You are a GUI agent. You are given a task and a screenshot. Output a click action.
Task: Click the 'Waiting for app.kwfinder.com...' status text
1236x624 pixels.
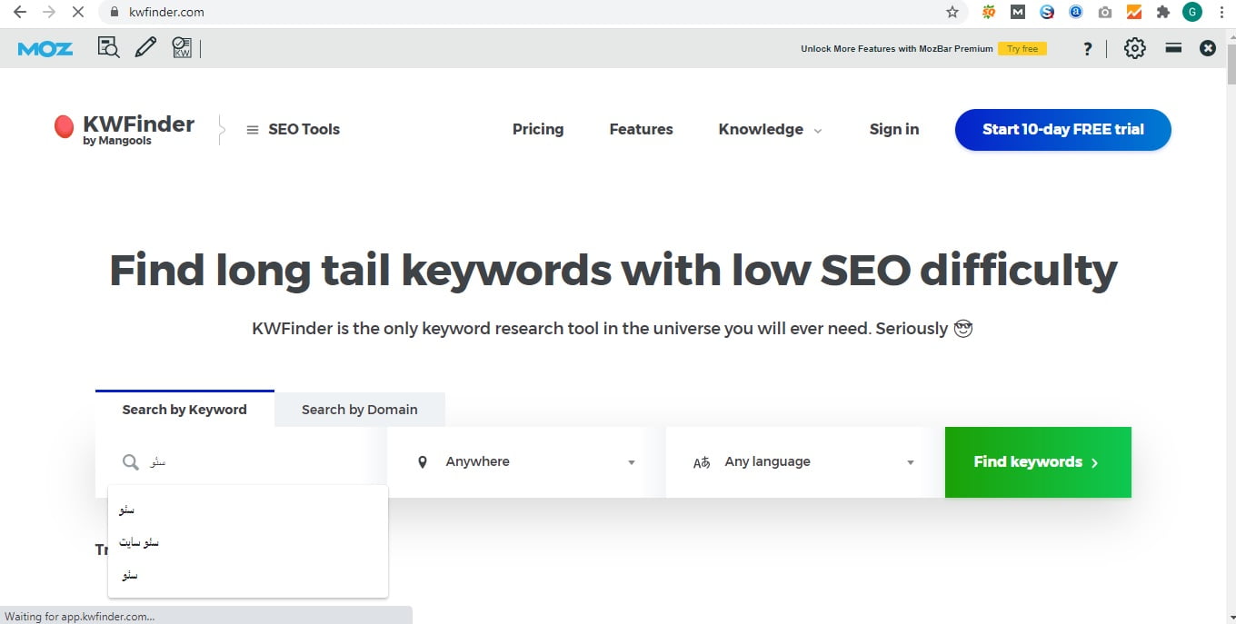(x=80, y=616)
